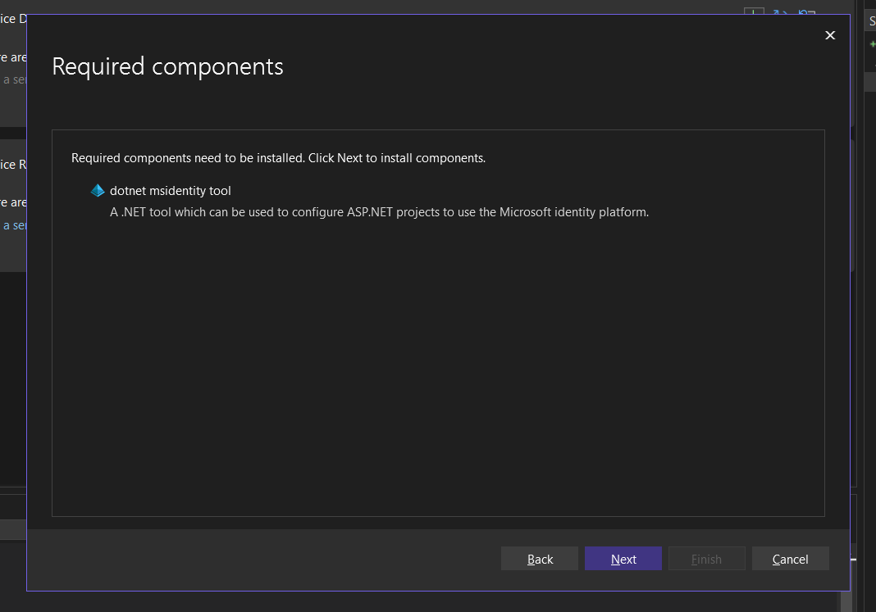The width and height of the screenshot is (876, 612).
Task: Click the .NET tool description text
Action: 379,212
